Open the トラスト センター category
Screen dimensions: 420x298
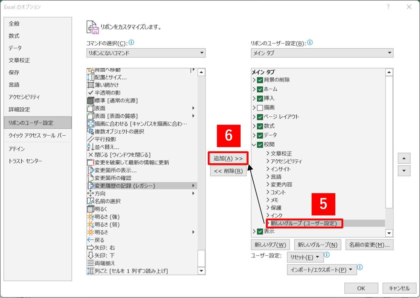point(38,161)
